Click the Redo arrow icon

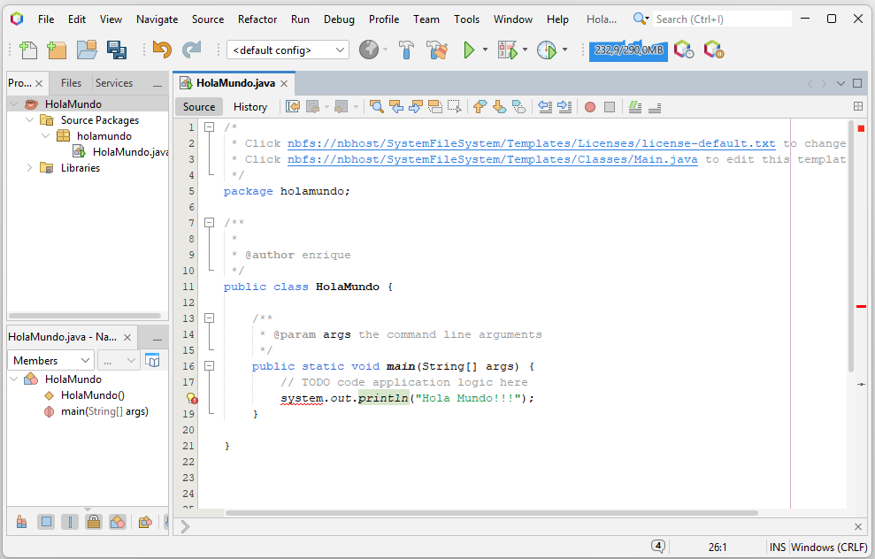[191, 50]
